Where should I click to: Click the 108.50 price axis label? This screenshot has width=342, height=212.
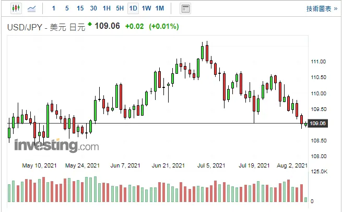click(x=319, y=140)
